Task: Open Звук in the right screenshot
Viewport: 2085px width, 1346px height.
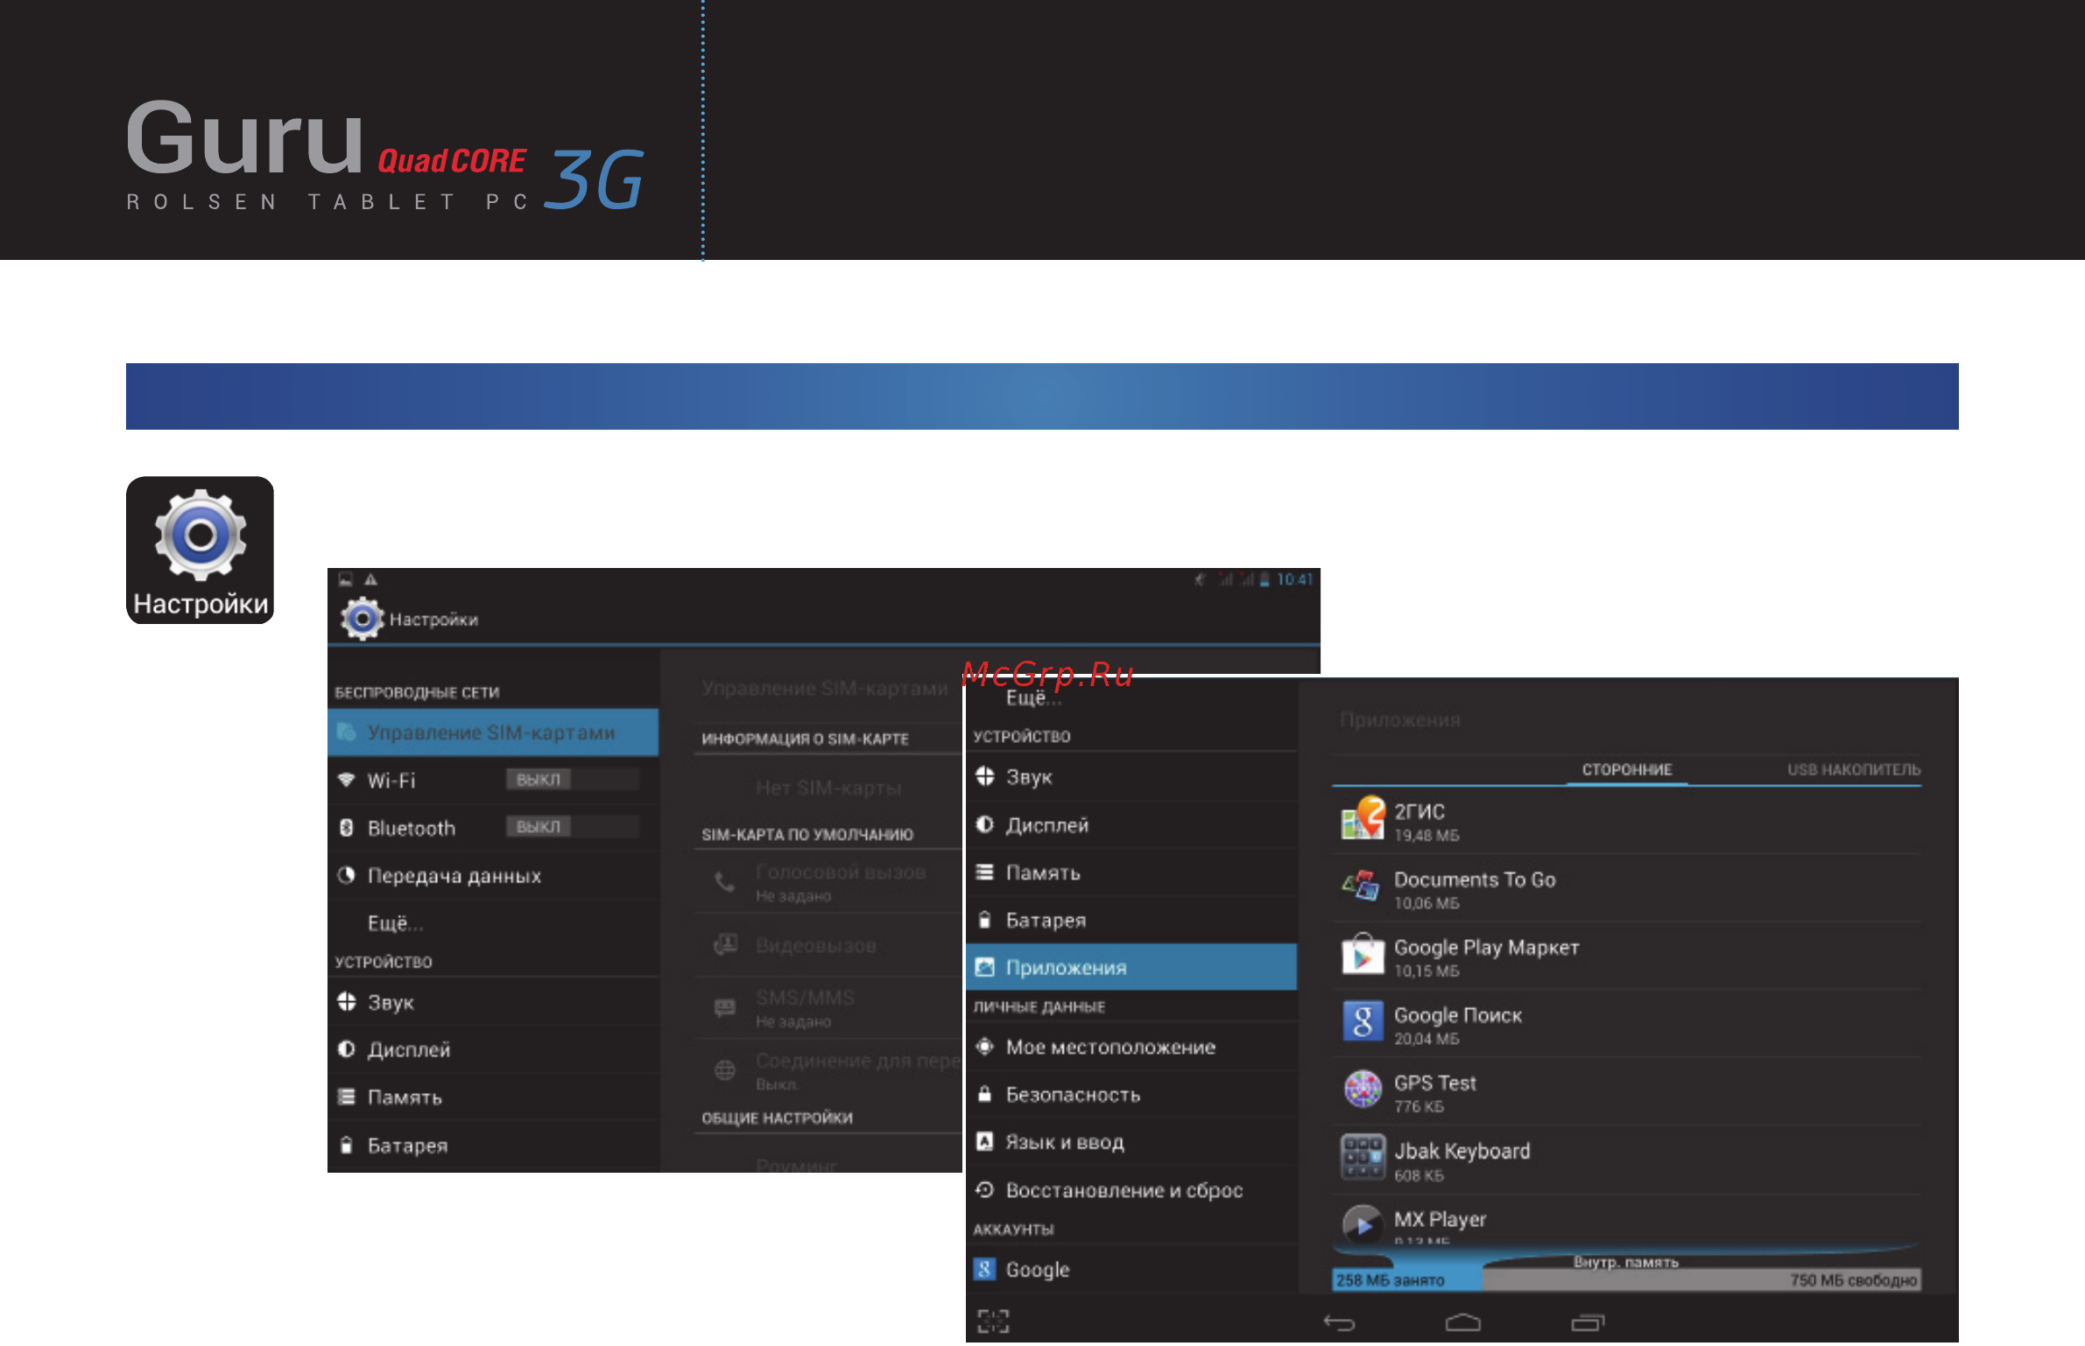Action: [x=1131, y=777]
